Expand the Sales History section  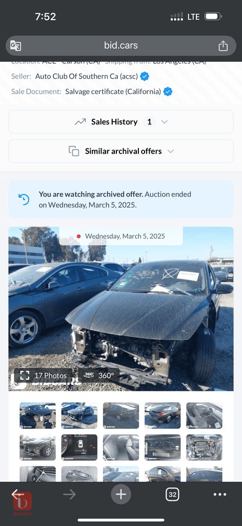pyautogui.click(x=121, y=122)
